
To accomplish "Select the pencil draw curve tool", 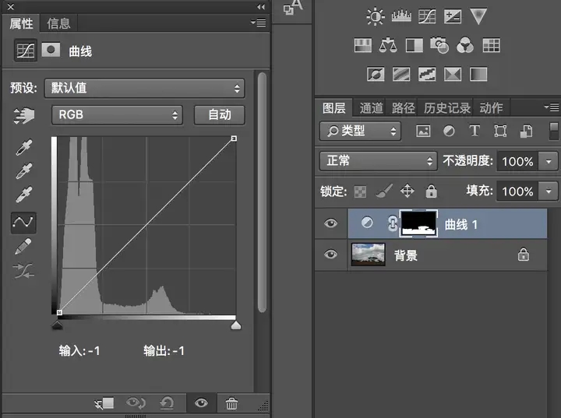I will tap(23, 247).
